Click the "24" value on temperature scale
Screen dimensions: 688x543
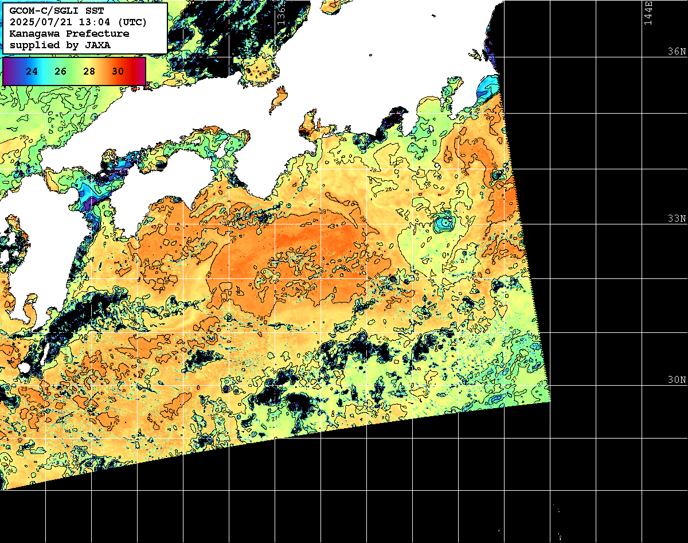[33, 71]
